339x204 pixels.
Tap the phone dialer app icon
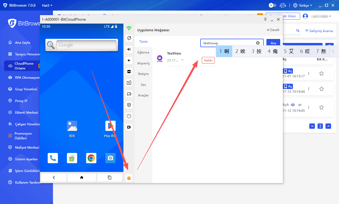tap(53, 158)
